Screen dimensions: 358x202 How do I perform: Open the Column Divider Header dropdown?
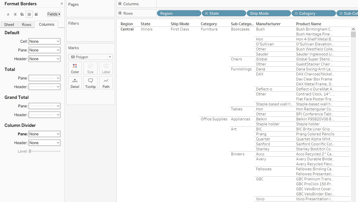pyautogui.click(x=44, y=143)
